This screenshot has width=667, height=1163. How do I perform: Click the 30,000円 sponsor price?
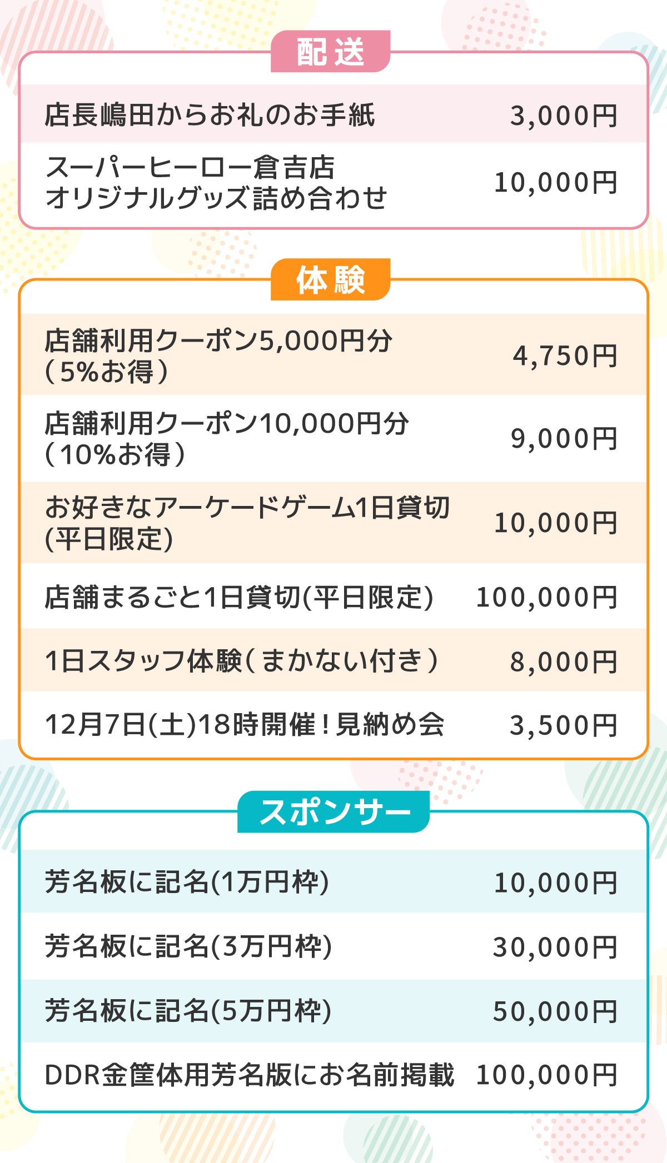click(x=555, y=947)
